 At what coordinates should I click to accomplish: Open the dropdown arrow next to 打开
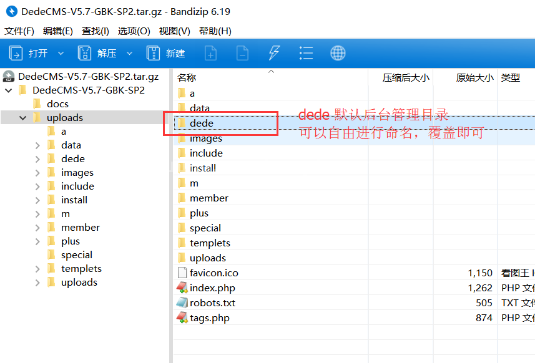61,53
